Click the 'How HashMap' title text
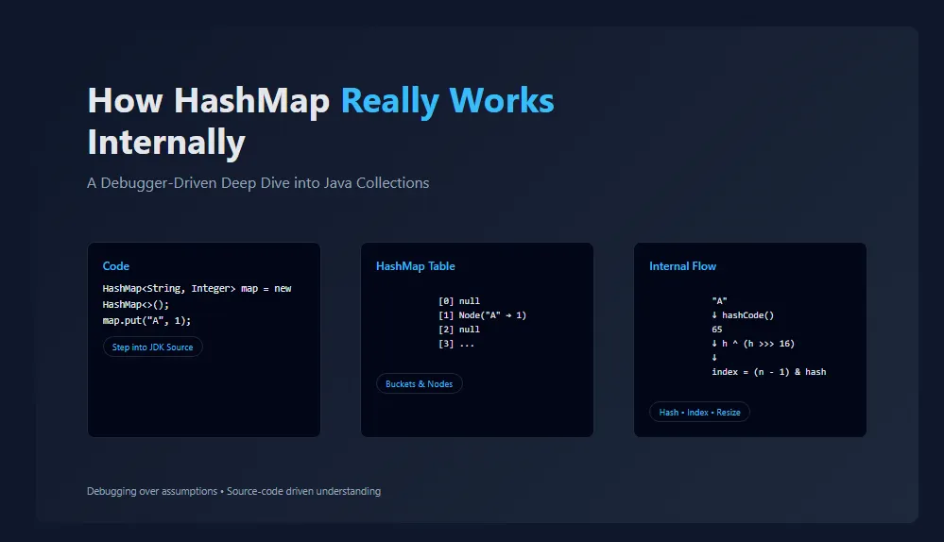The width and height of the screenshot is (944, 542). click(x=208, y=100)
